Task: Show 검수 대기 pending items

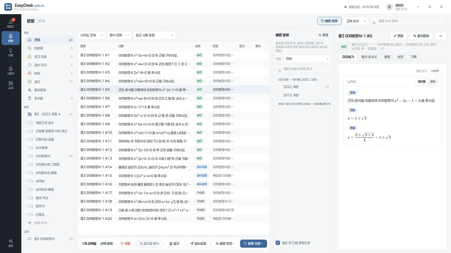Action: [50, 65]
